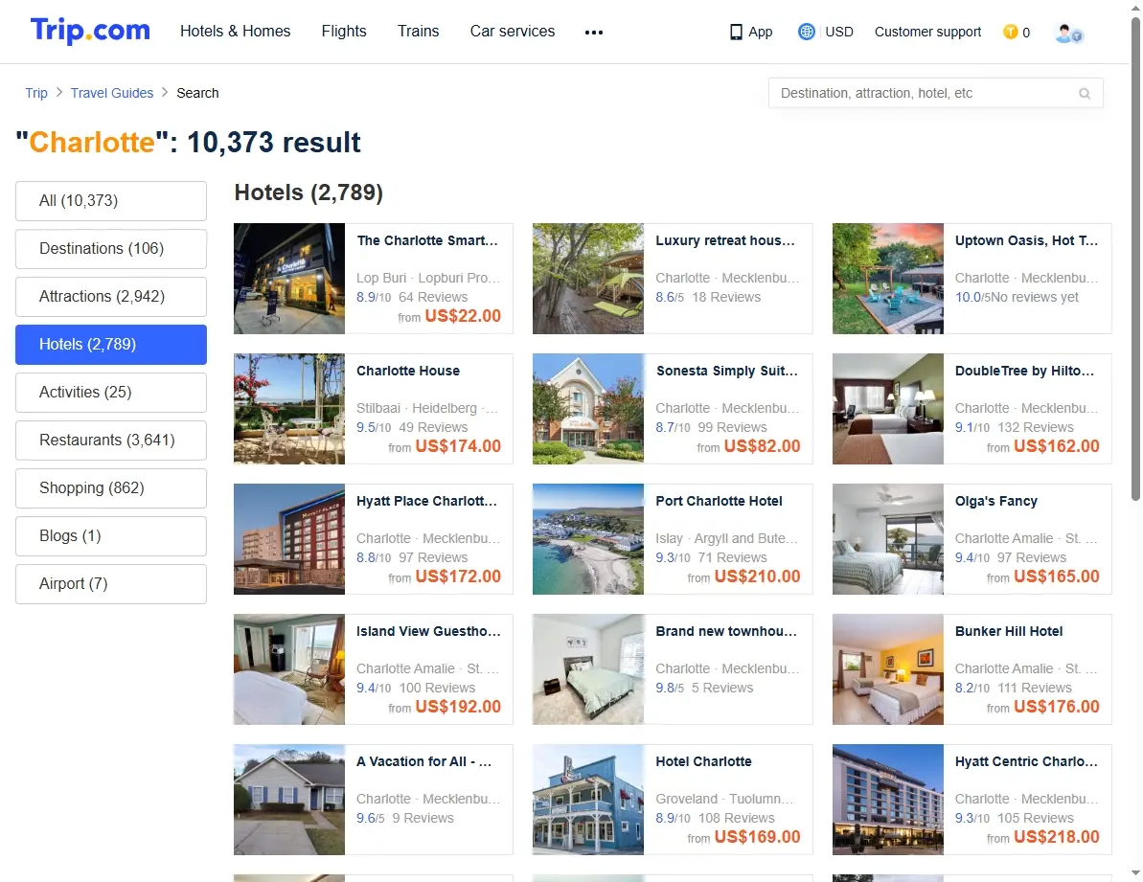Select Shopping (862) filter
This screenshot has height=882, width=1143.
tap(111, 488)
